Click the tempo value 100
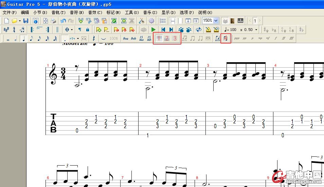This screenshot has width=324, height=187. click(x=233, y=30)
